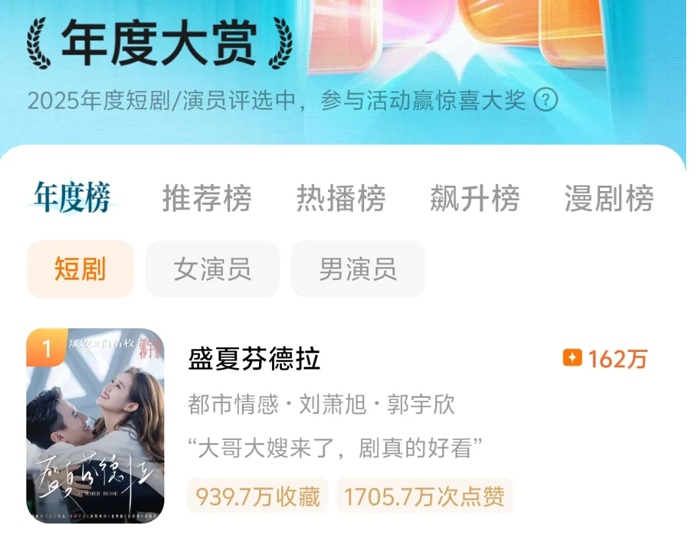Open the help question mark icon
698x541 pixels.
[x=546, y=100]
